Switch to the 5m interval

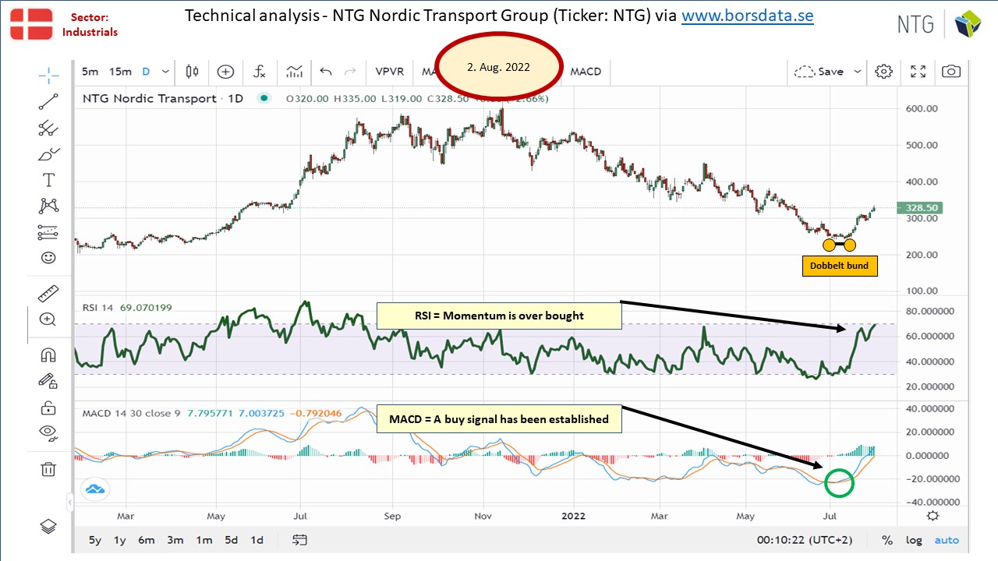(90, 72)
